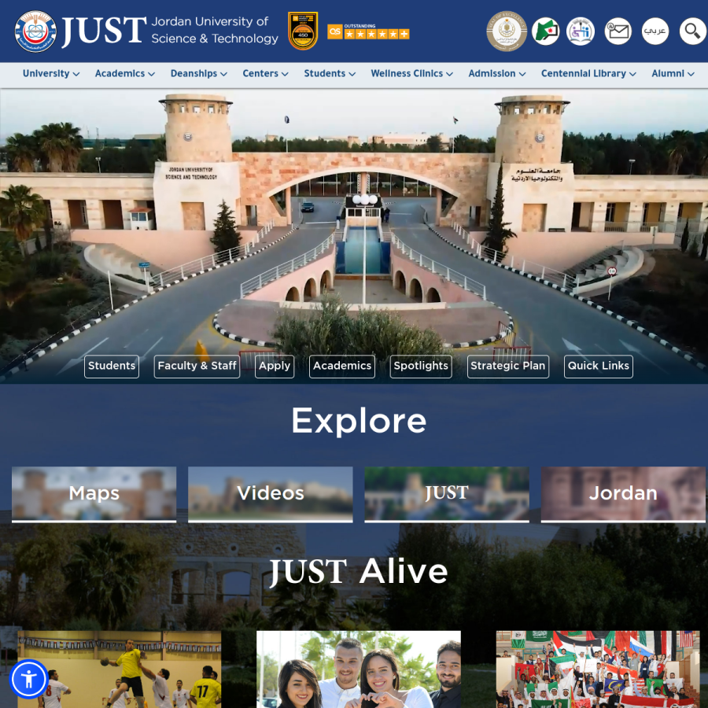Open the Videos explore tile
This screenshot has height=708, width=708.
tap(271, 494)
